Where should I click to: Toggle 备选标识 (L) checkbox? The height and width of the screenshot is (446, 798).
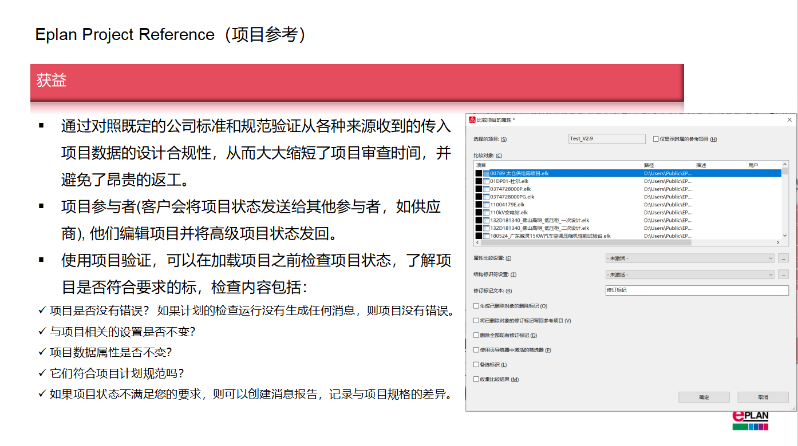[x=476, y=365]
